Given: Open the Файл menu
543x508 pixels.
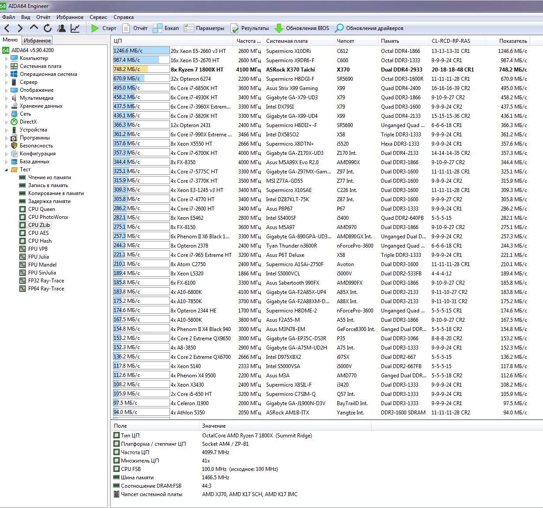Looking at the screenshot, I should pyautogui.click(x=8, y=17).
